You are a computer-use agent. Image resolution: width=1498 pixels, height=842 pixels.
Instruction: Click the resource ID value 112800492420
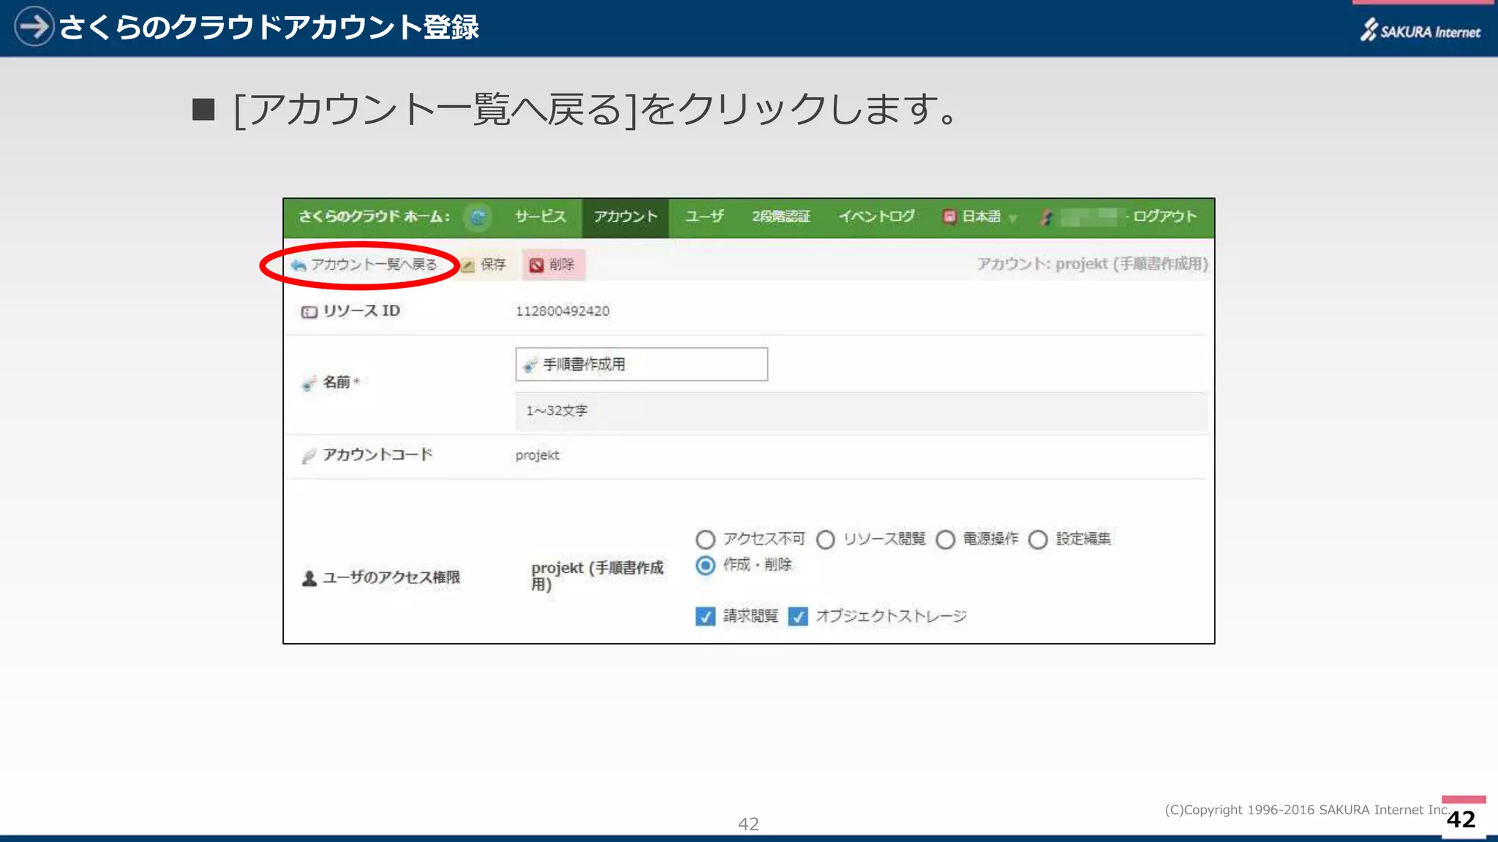click(x=562, y=311)
